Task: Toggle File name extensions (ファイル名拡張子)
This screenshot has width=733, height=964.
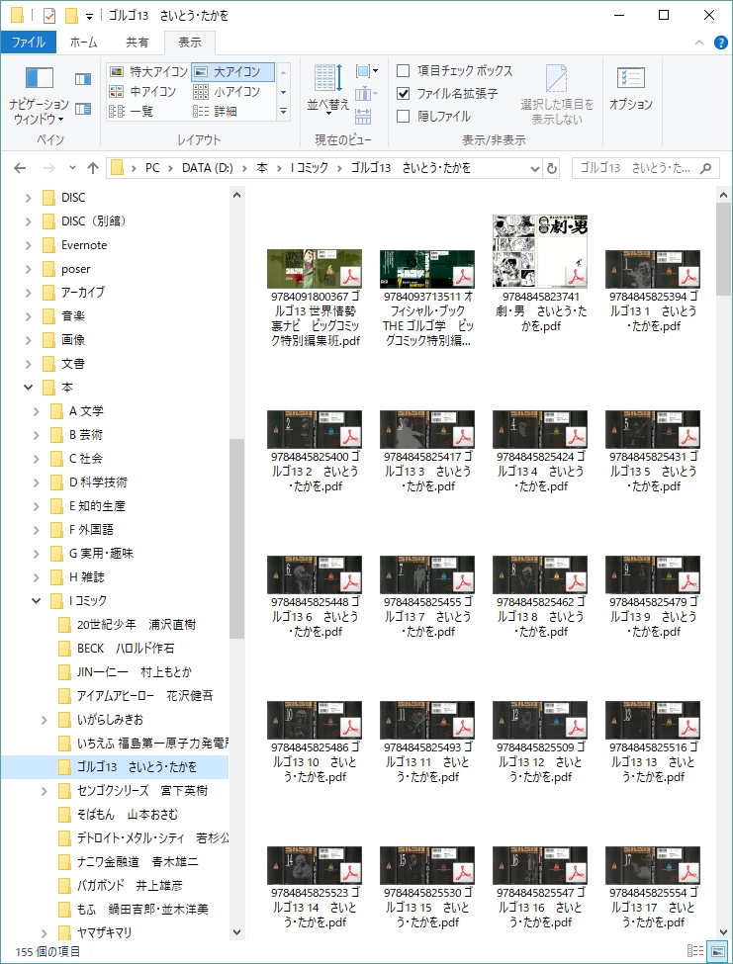Action: [447, 94]
